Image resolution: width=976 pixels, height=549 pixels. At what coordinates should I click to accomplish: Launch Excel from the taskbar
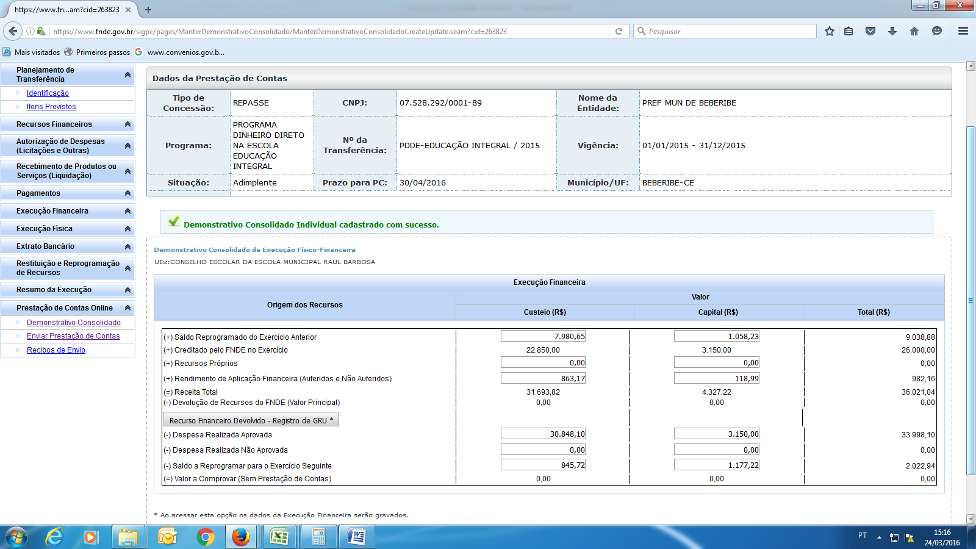click(279, 537)
